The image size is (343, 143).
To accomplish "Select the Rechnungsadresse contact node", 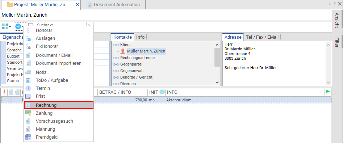I will click(x=137, y=58).
